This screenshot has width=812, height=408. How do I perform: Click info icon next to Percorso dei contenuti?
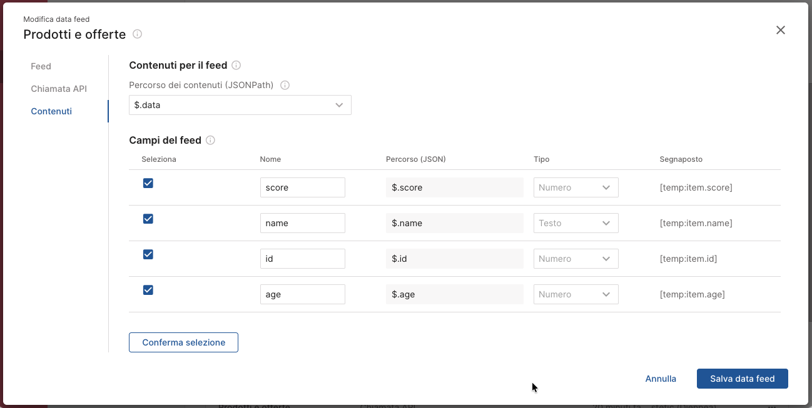coord(285,86)
